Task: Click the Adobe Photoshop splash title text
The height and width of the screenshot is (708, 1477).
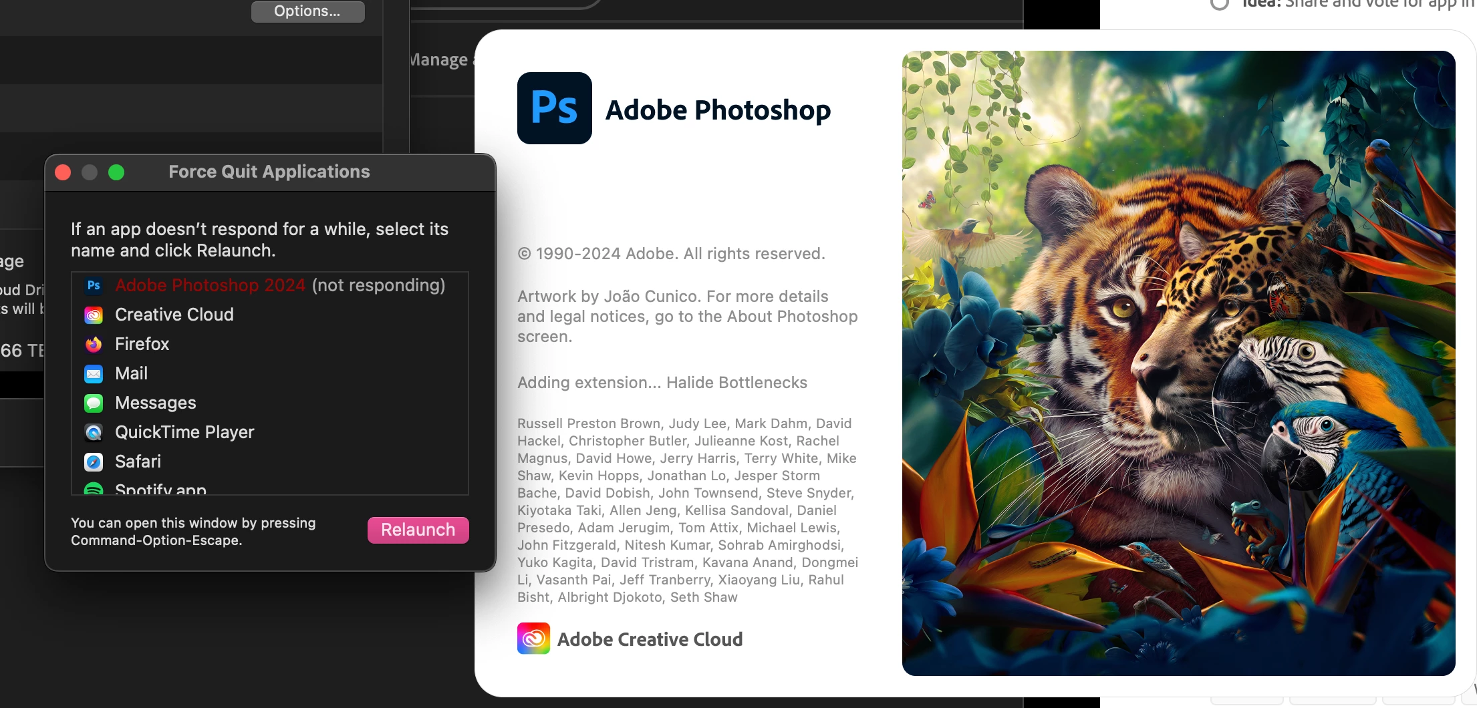Action: point(718,110)
